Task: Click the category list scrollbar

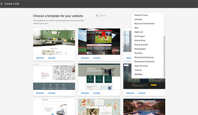Action: point(164,57)
